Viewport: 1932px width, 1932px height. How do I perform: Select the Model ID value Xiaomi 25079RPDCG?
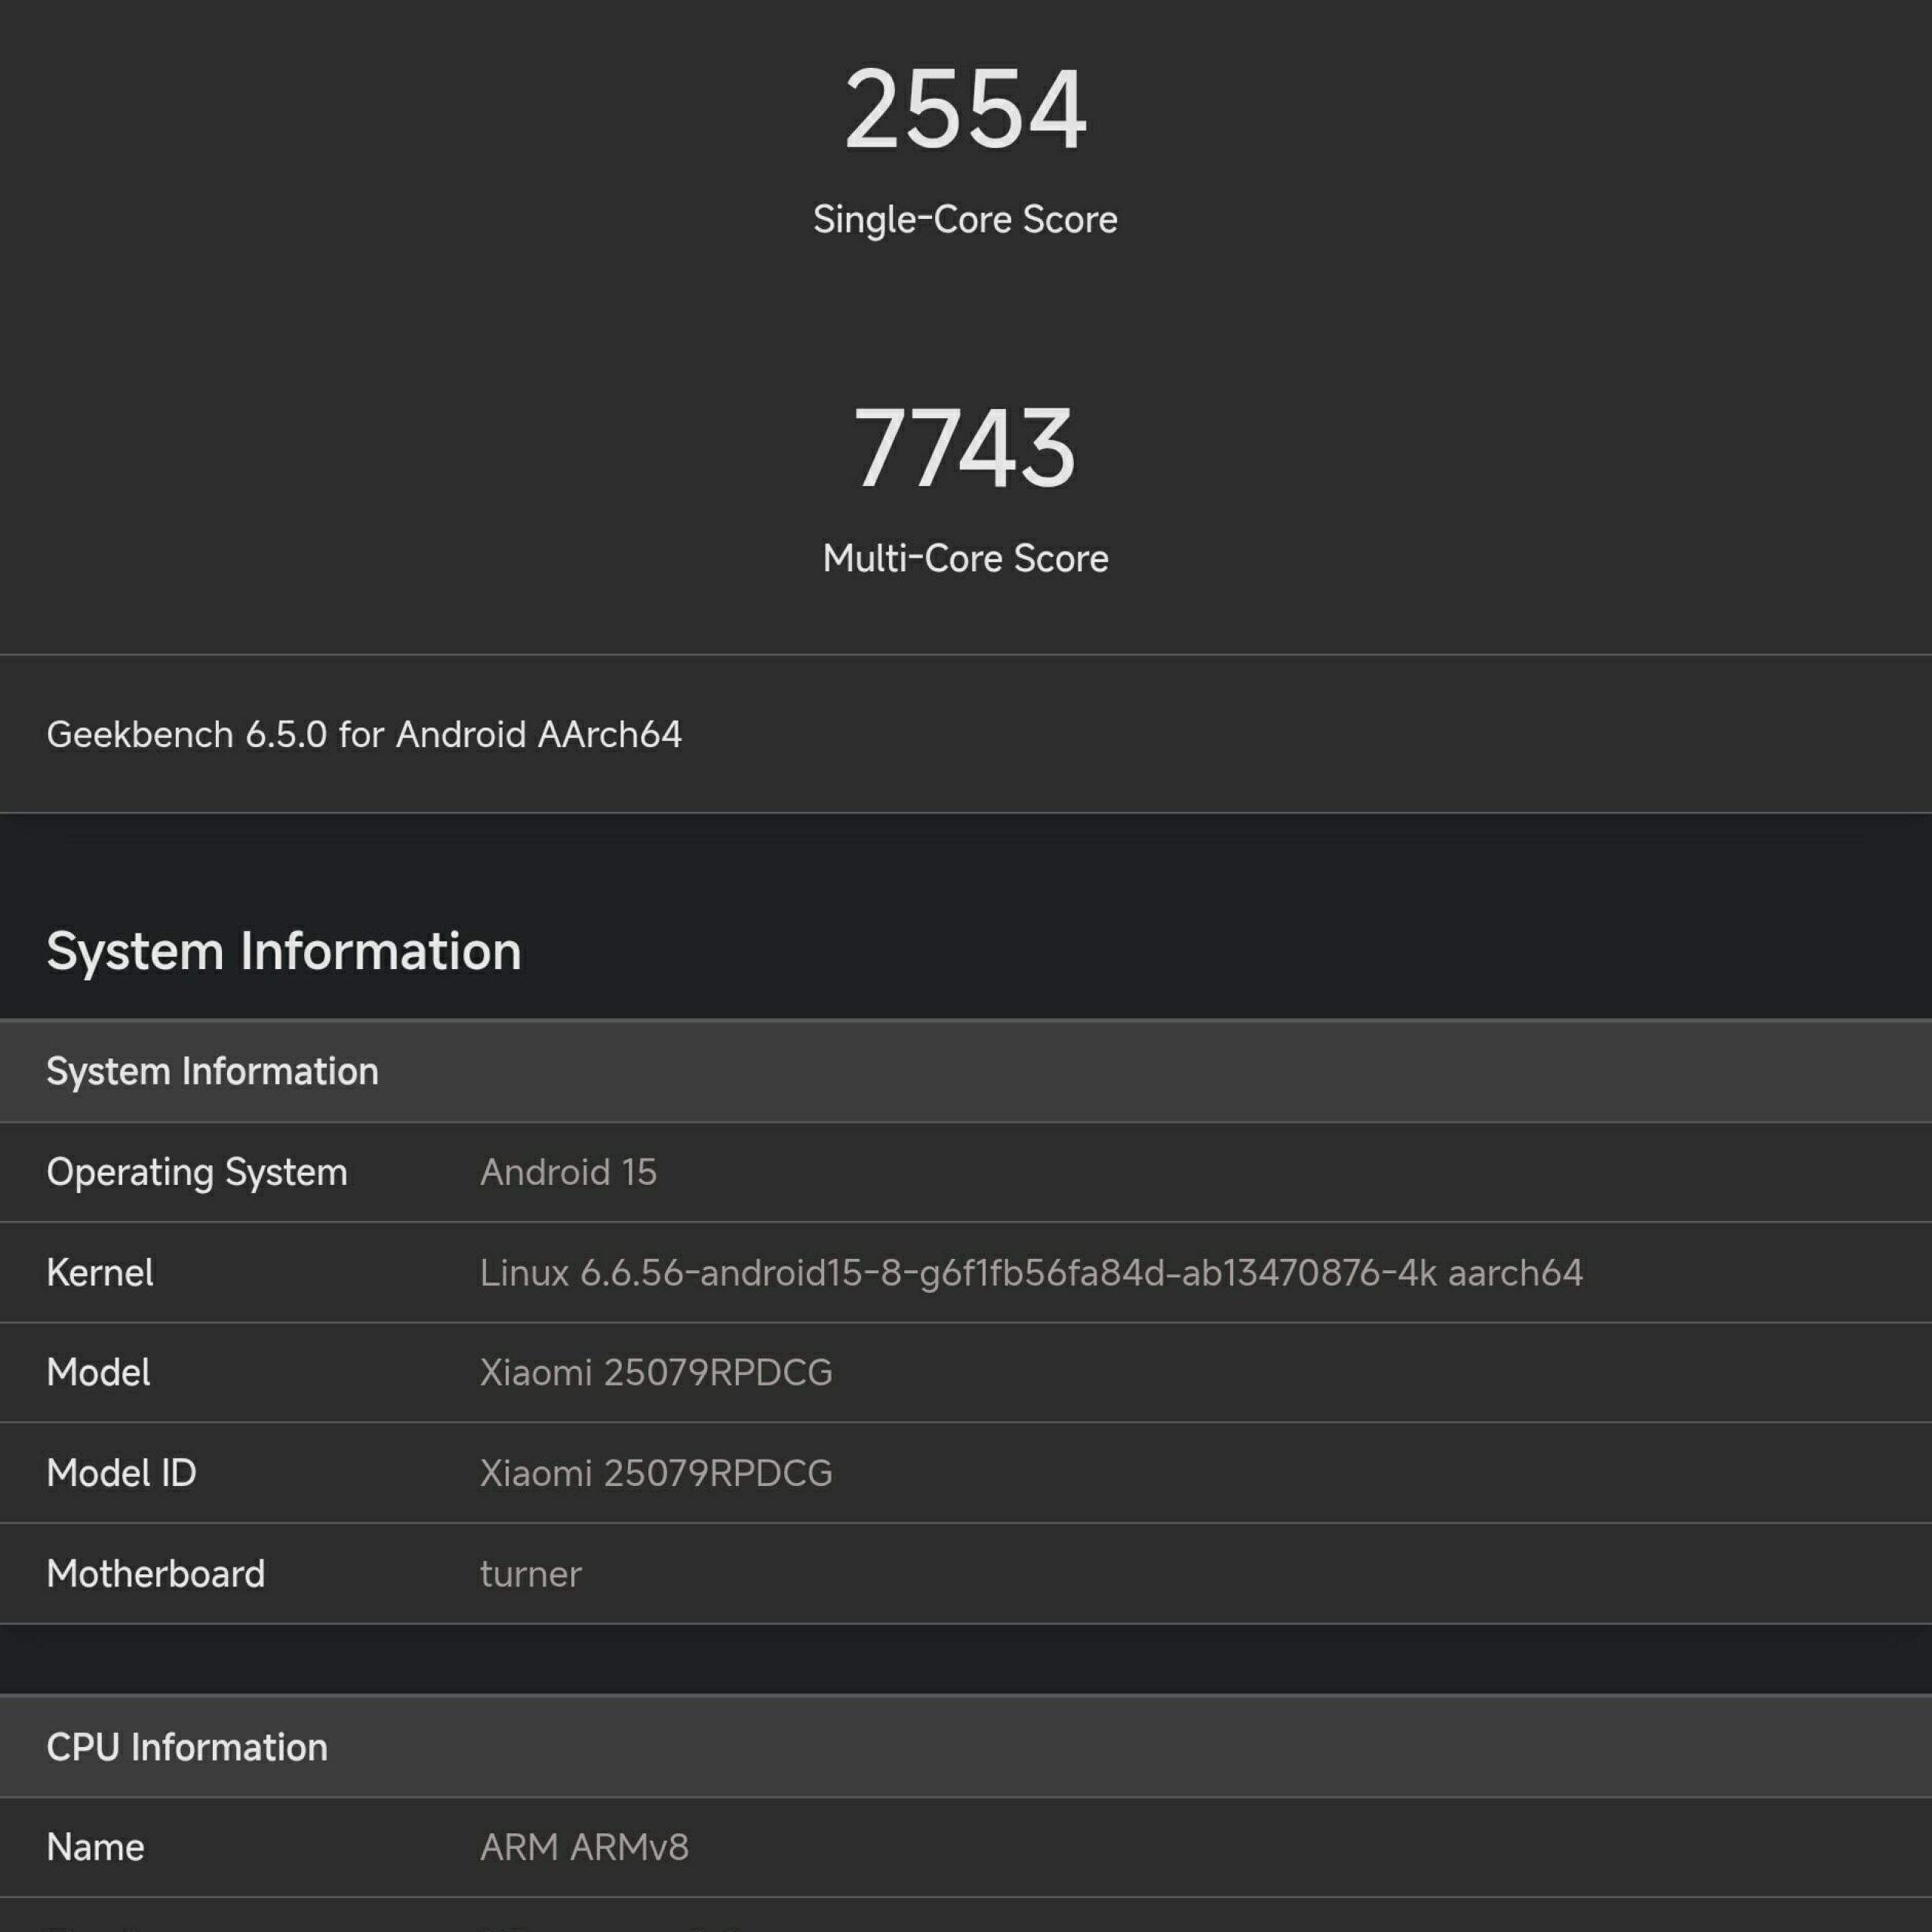656,1473
